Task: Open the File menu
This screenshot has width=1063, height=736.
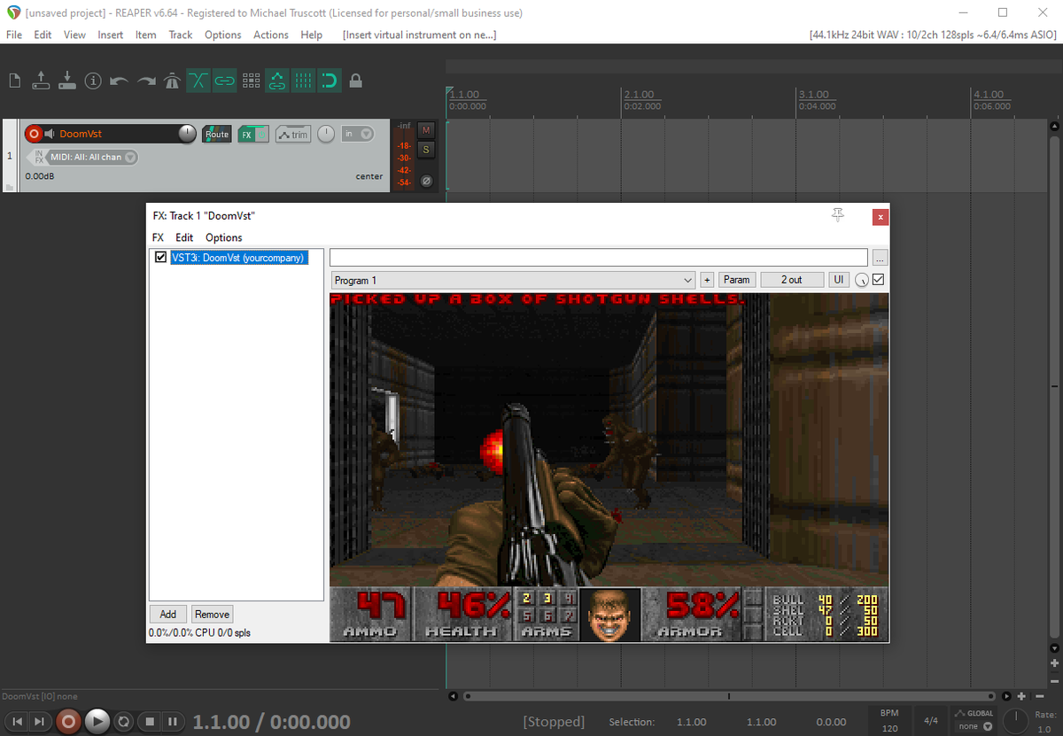Action: click(14, 35)
